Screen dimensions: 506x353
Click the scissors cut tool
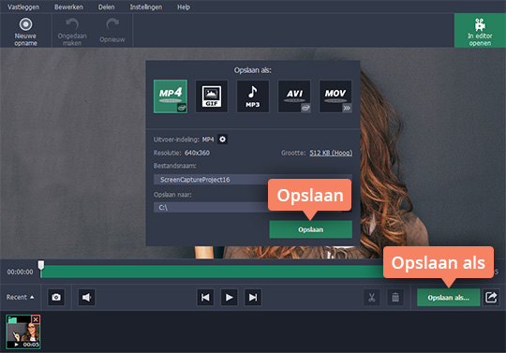pyautogui.click(x=372, y=297)
